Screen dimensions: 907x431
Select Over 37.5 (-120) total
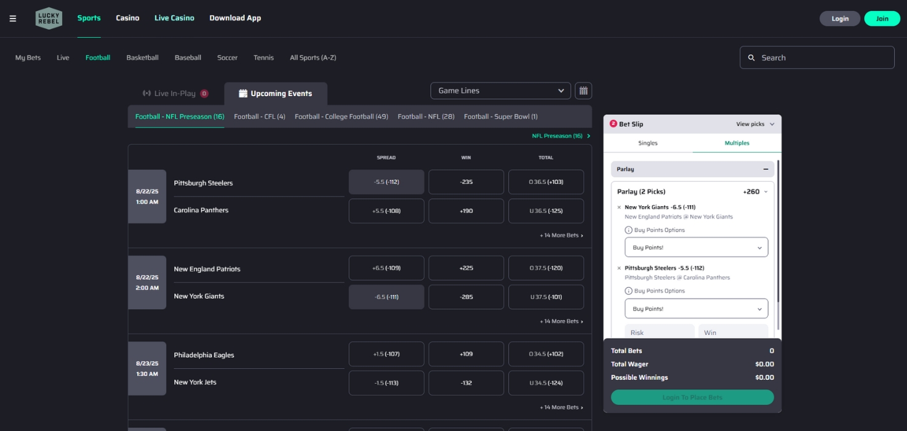tap(546, 268)
